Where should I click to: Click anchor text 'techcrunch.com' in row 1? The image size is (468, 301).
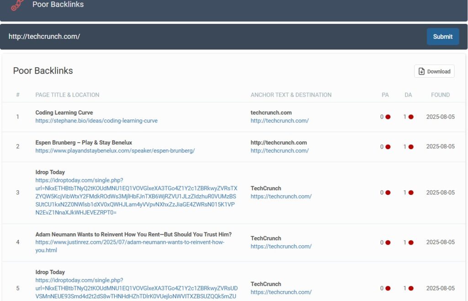271,113
